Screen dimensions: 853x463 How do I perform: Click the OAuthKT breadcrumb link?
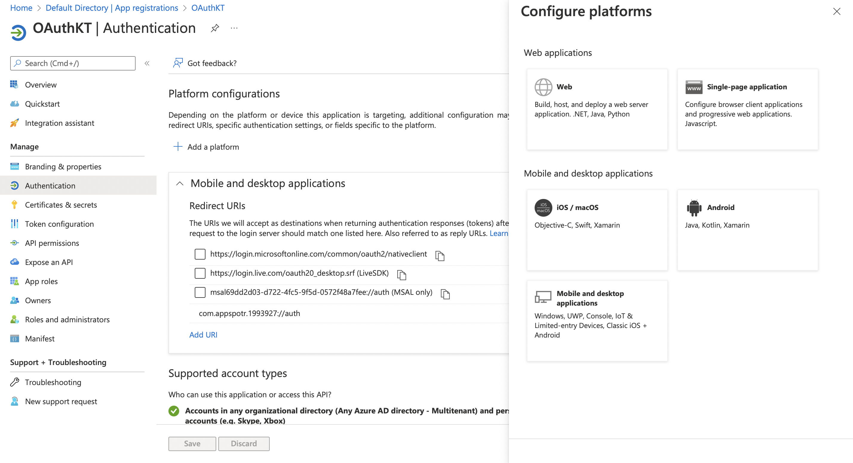tap(208, 8)
